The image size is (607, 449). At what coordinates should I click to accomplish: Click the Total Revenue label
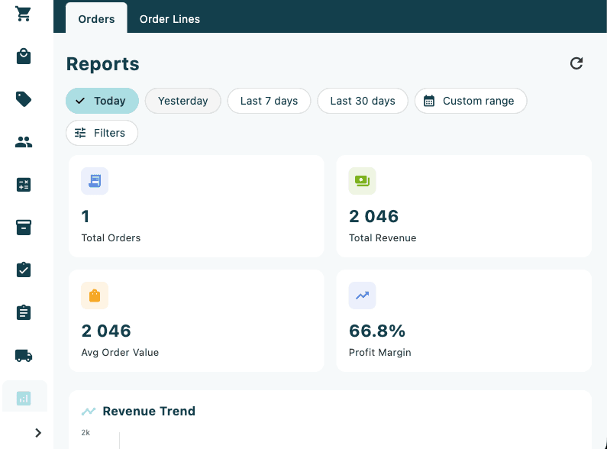point(383,237)
